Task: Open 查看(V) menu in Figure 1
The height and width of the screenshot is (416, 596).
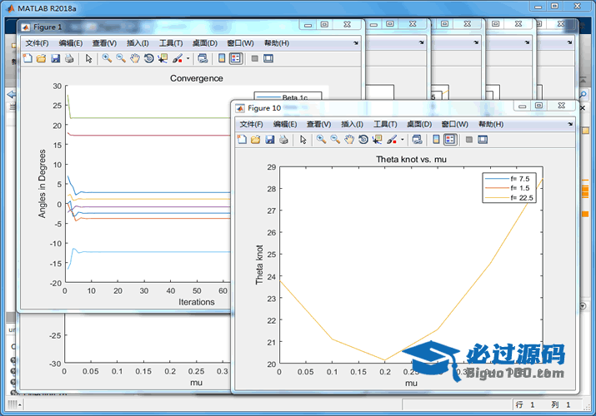Action: point(104,43)
